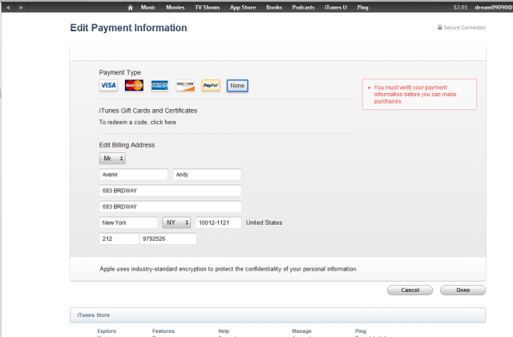This screenshot has width=513, height=337.
Task: Select Visa as payment type
Action: click(108, 86)
